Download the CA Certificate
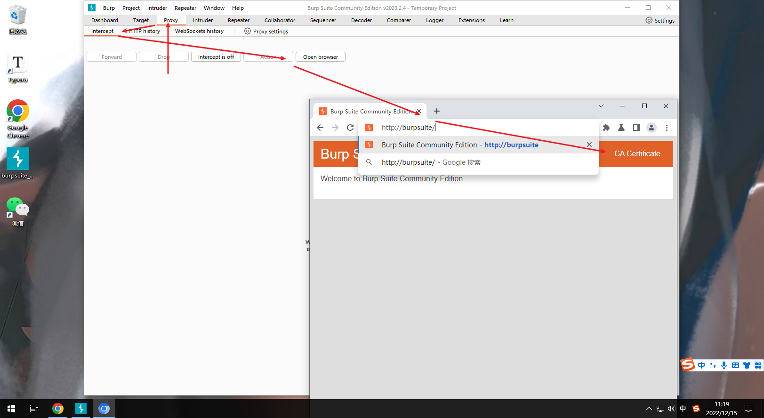The image size is (764, 418). [637, 154]
